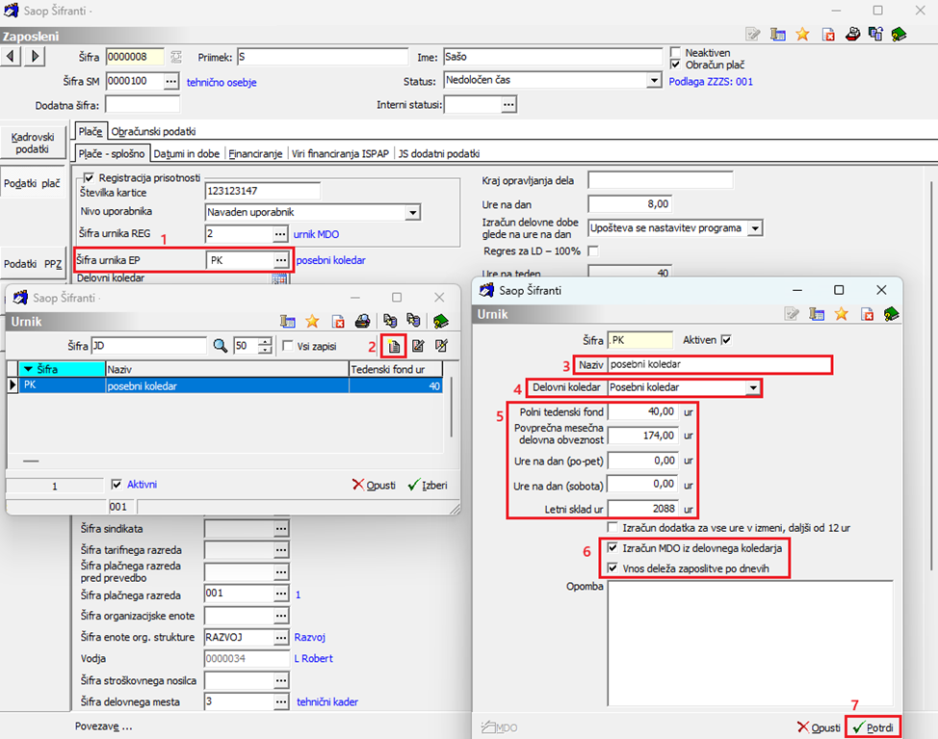Click greyed edit-note icon in Zaposleni toolbar

point(752,35)
